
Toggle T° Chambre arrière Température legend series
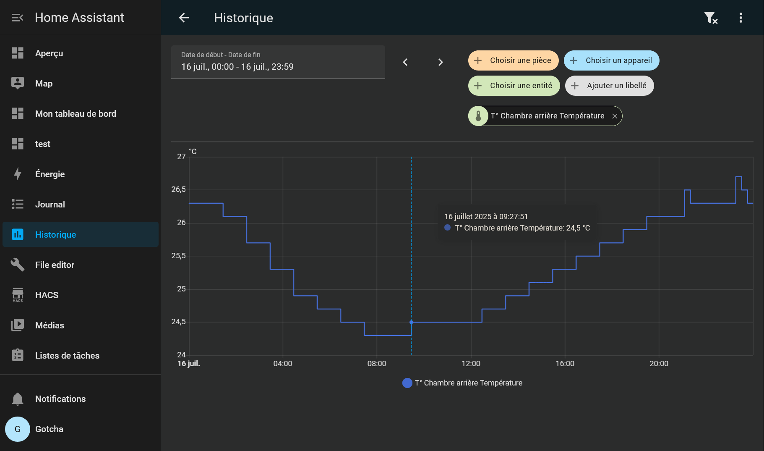[x=462, y=383]
